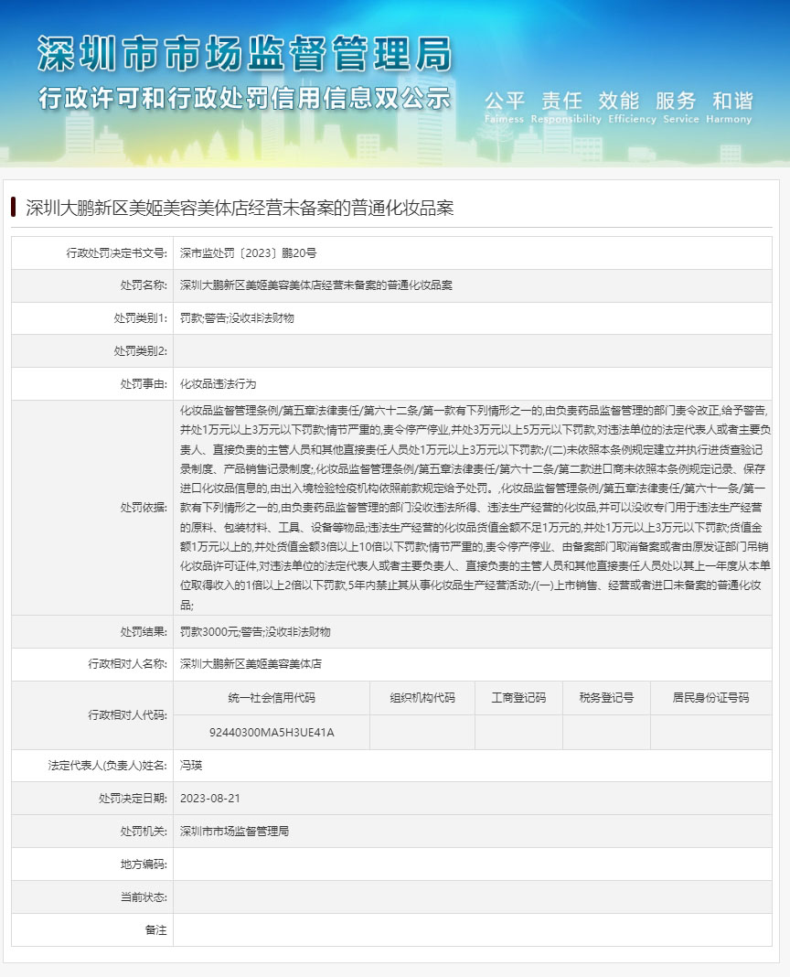Viewport: 790px width, 977px height.
Task: Click the 行政许可和行政处罚信用信息双公示 subtitle
Action: 244,99
